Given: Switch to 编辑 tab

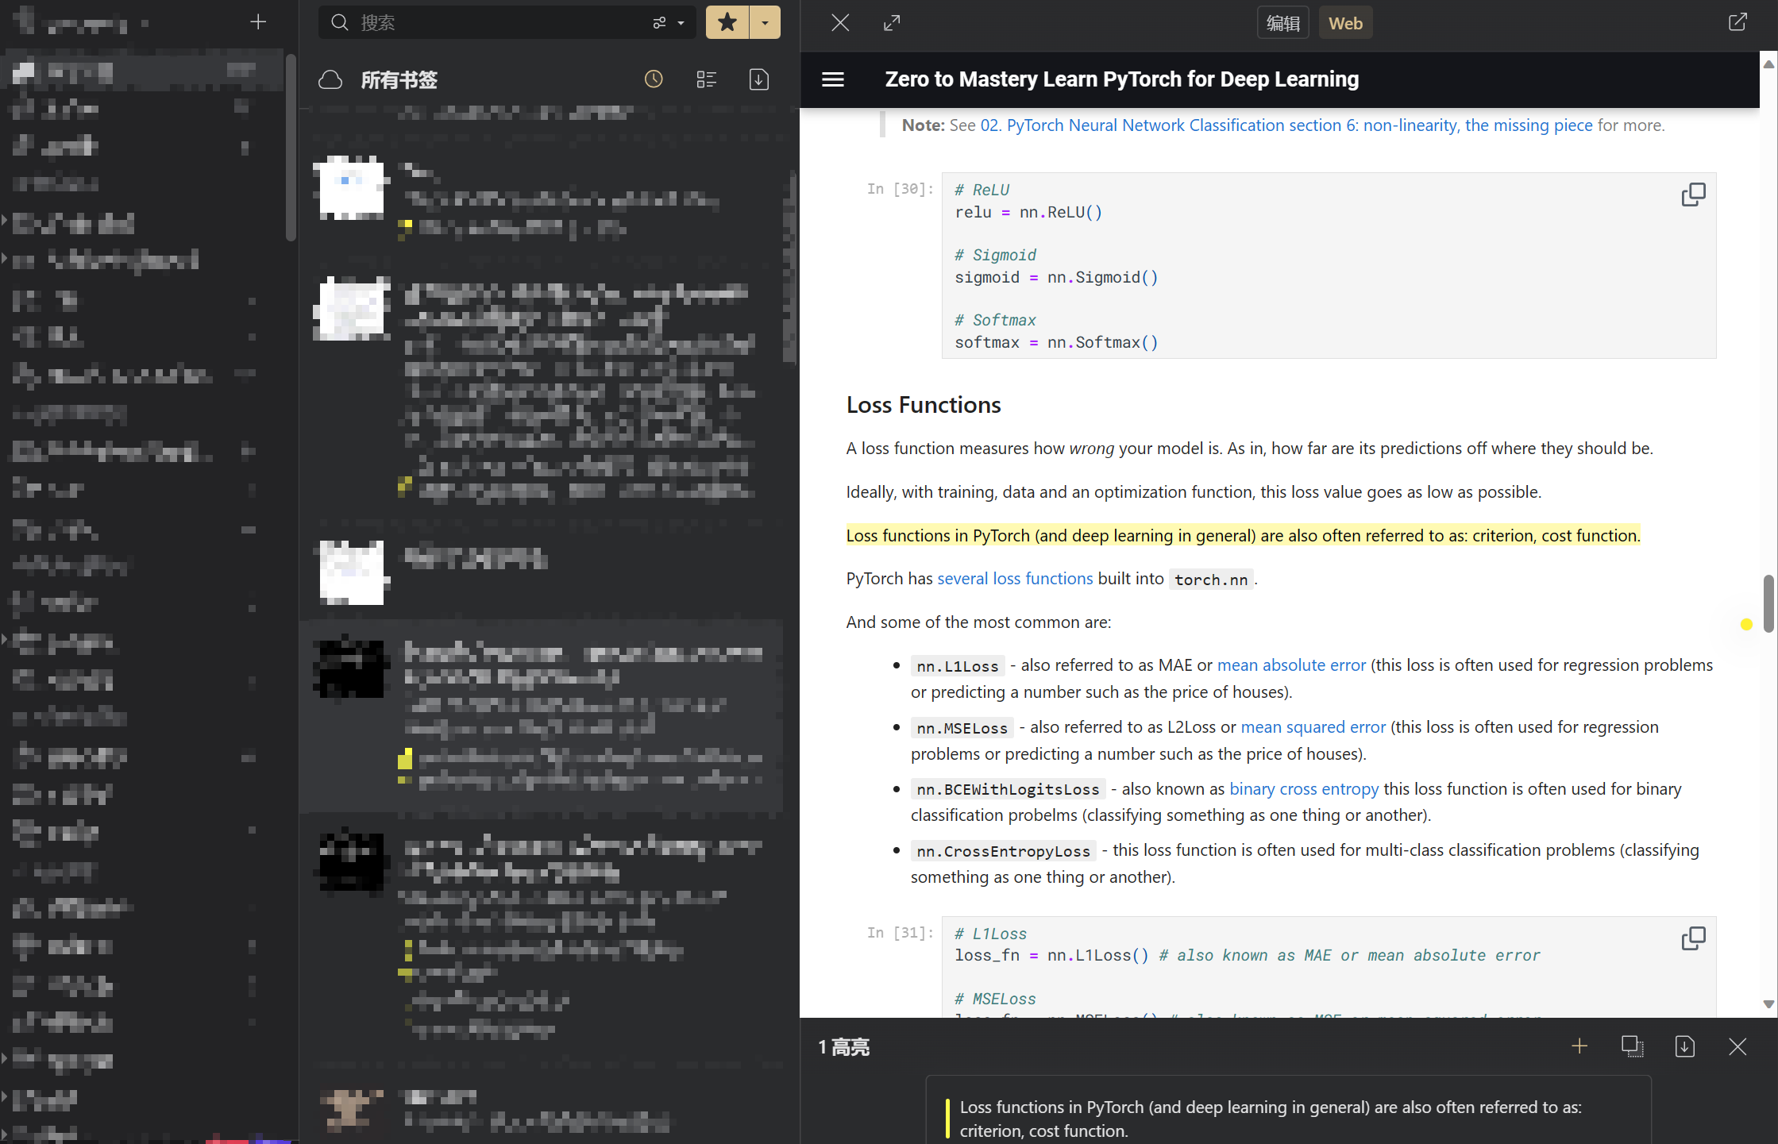Looking at the screenshot, I should pyautogui.click(x=1282, y=23).
